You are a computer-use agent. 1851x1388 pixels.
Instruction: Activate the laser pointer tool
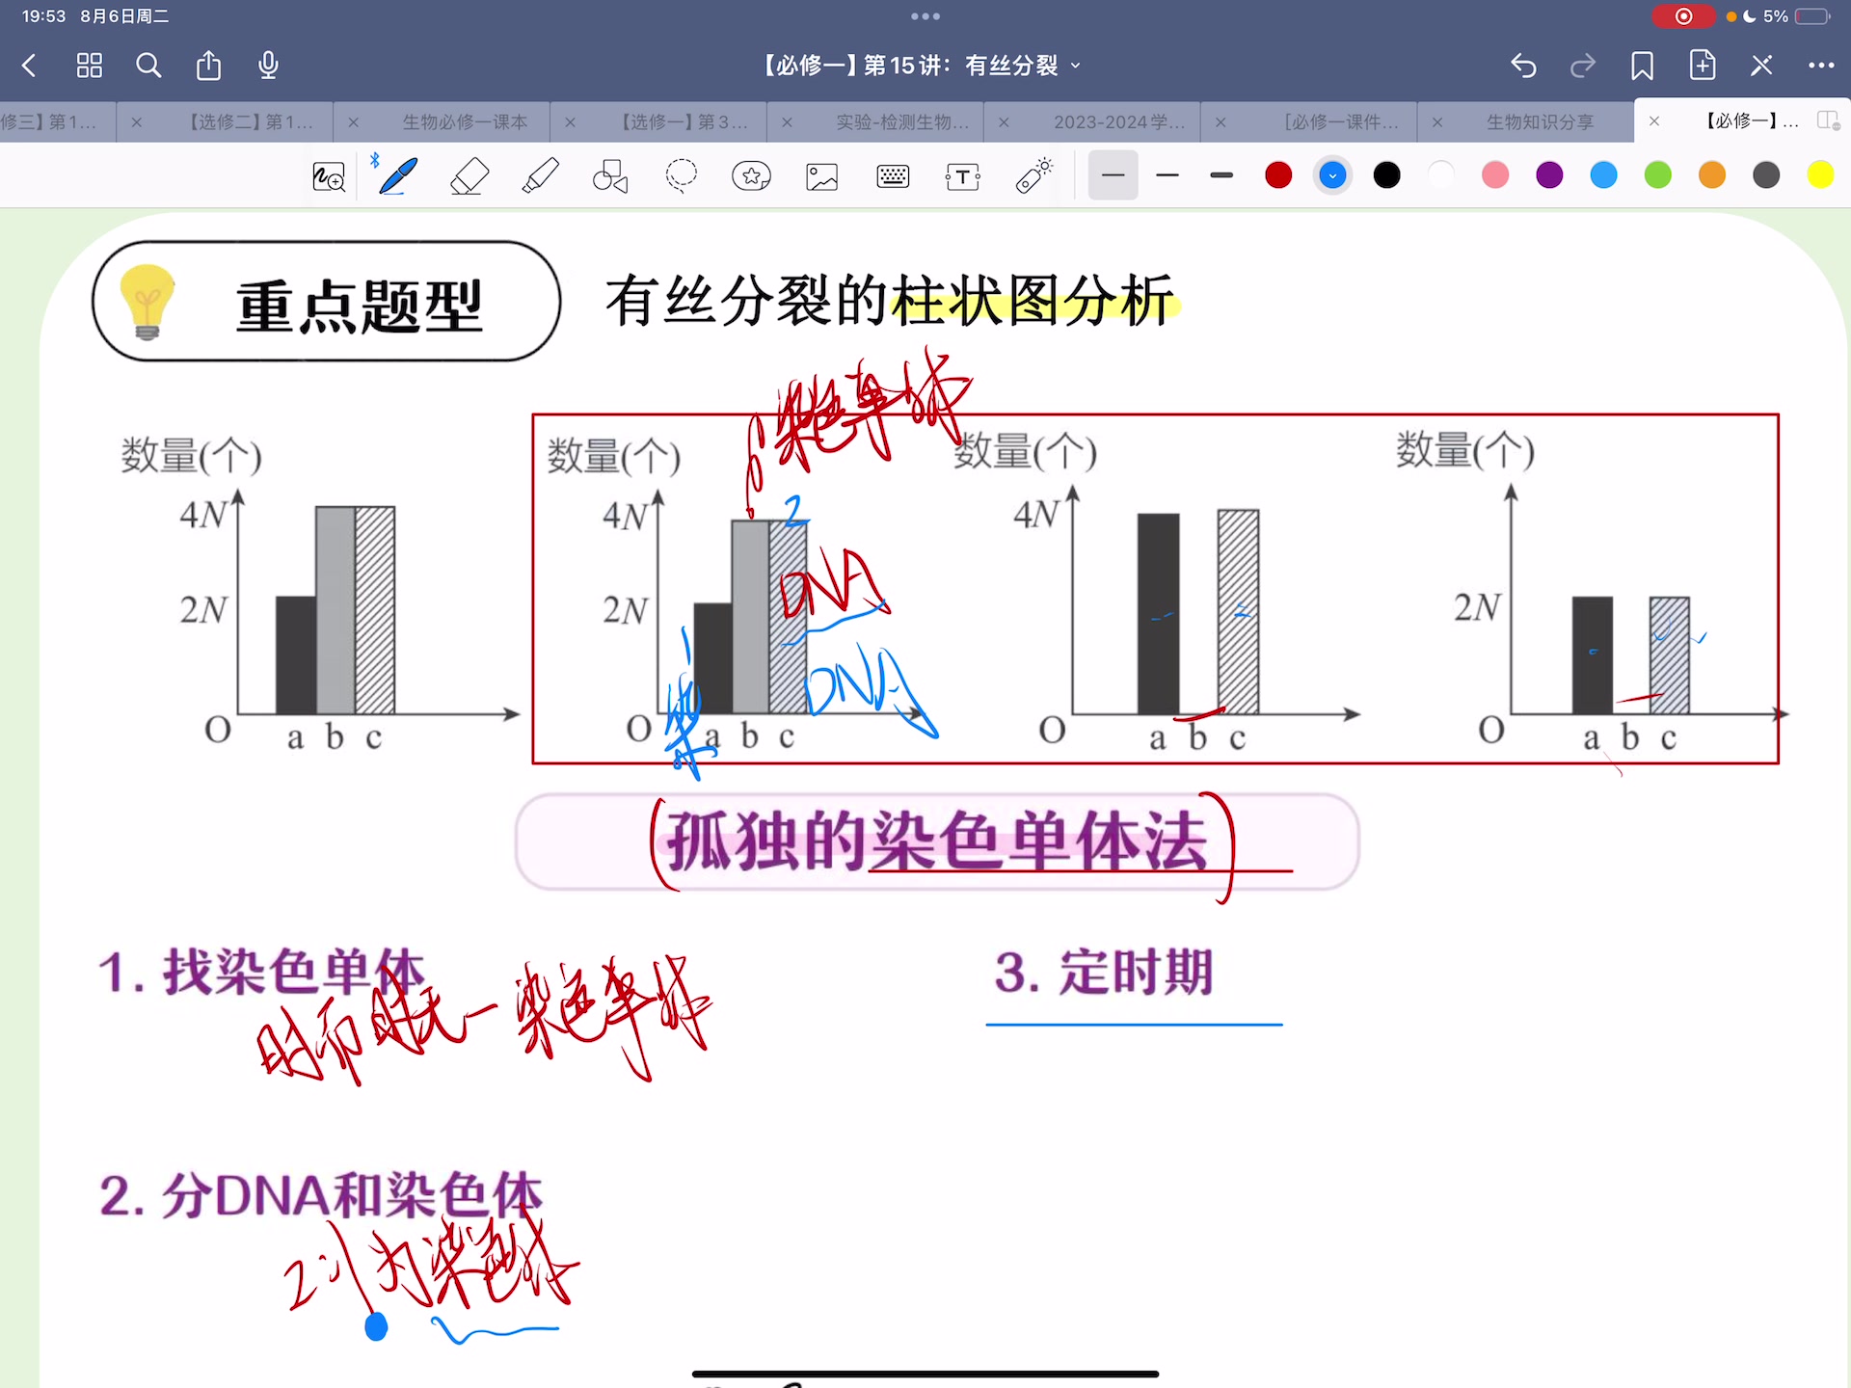[x=1034, y=176]
